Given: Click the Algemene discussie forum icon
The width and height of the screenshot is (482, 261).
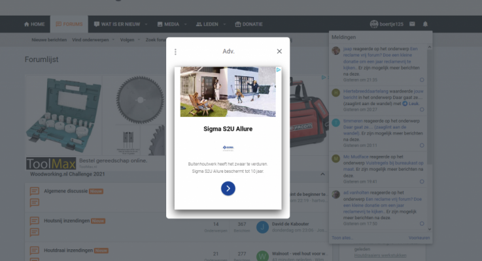Looking at the screenshot, I should pyautogui.click(x=35, y=191).
